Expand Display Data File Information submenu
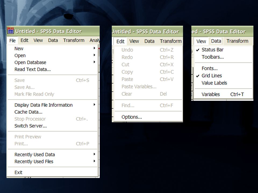The width and height of the screenshot is (258, 193). (x=53, y=105)
